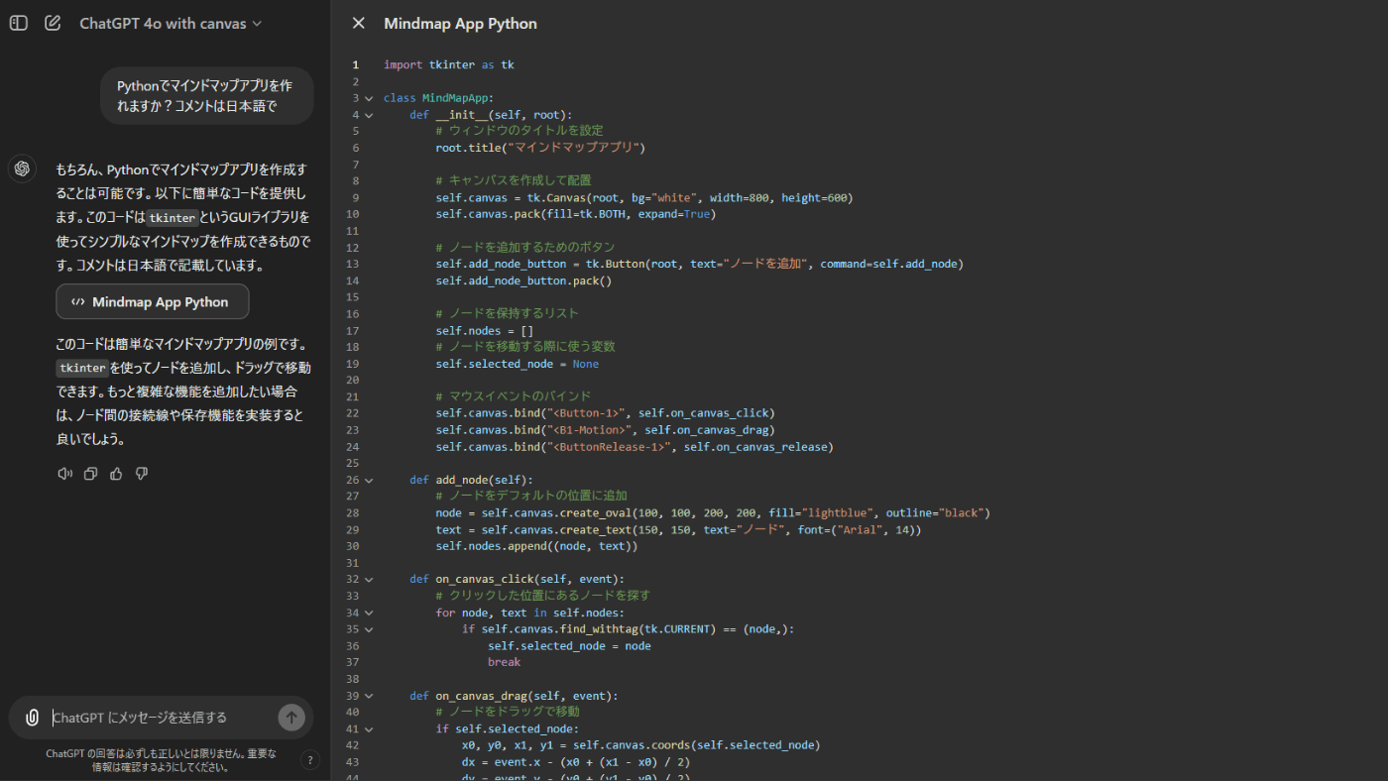Collapse the class MindMapApp code fold on line 3

[369, 98]
